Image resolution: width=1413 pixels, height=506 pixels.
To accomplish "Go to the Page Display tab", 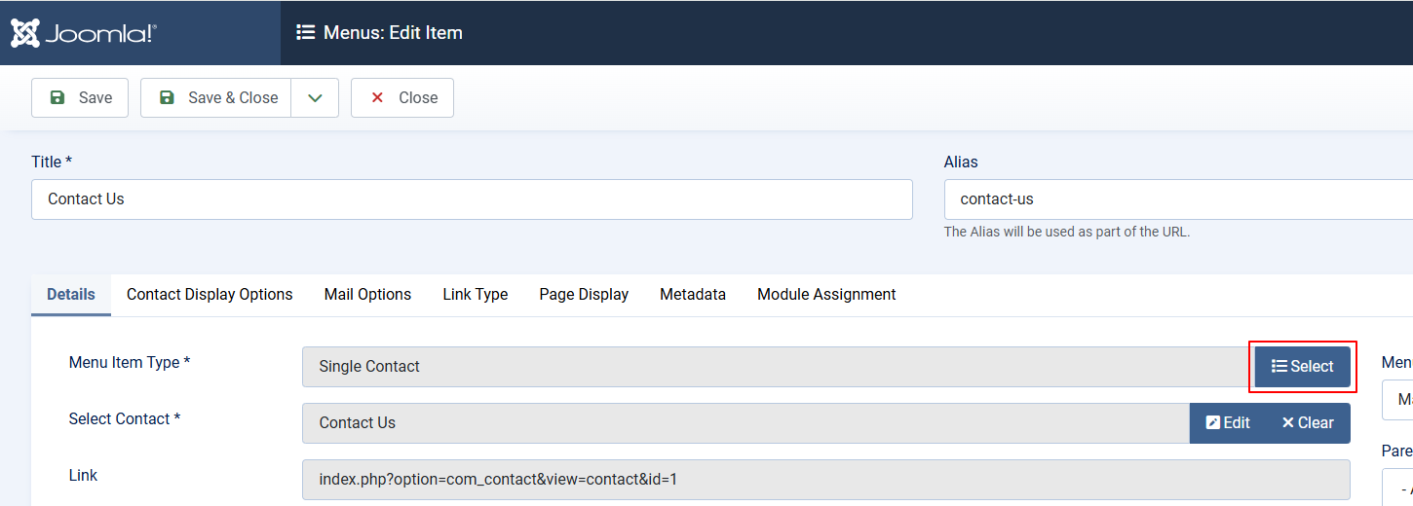I will 584,294.
